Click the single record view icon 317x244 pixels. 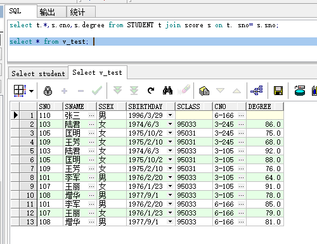coord(204,91)
